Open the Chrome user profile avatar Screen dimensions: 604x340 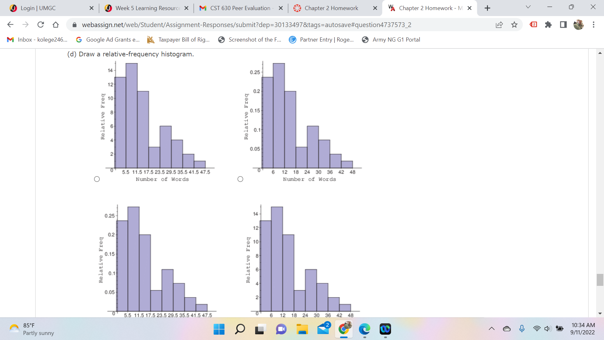[579, 25]
